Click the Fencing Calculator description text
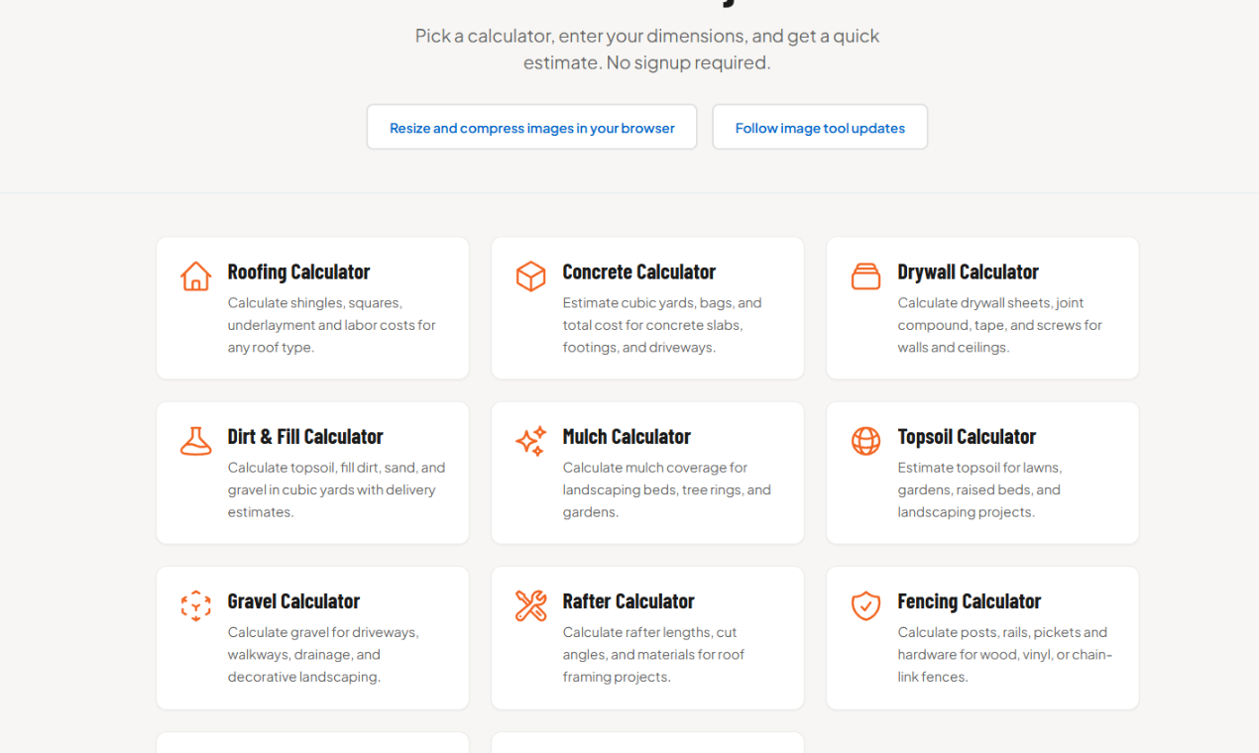1259x753 pixels. 1004,654
